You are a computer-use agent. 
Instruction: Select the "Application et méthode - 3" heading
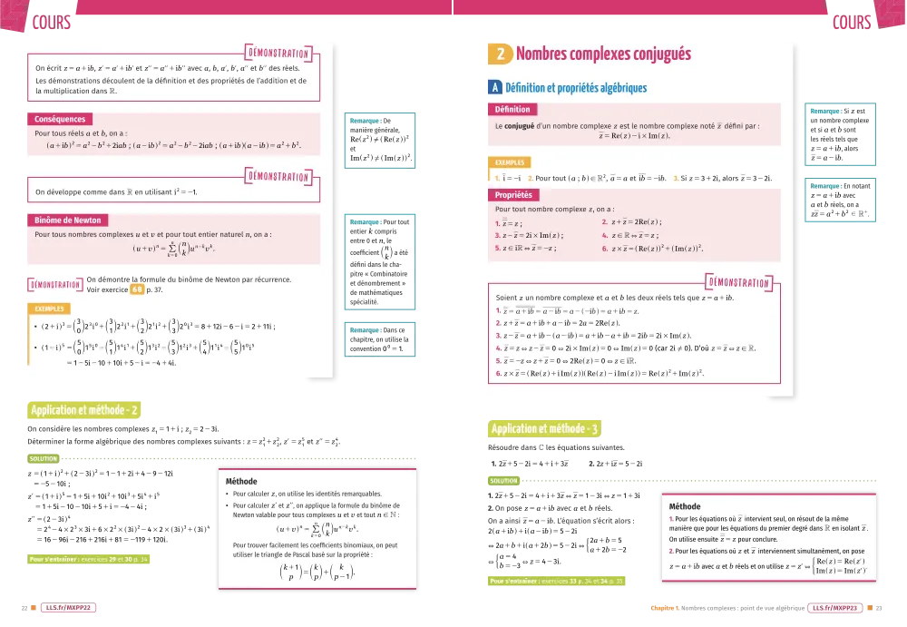tap(543, 429)
